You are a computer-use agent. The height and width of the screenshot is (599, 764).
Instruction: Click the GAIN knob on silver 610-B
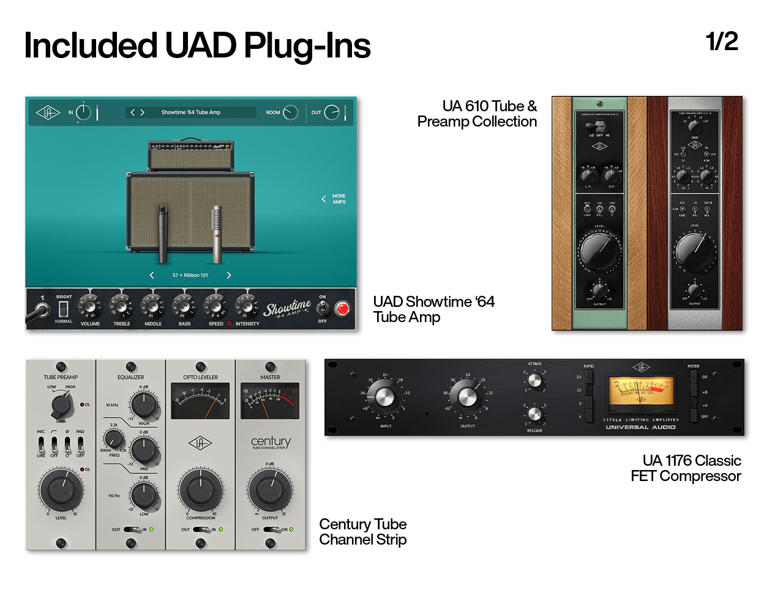pos(694,127)
